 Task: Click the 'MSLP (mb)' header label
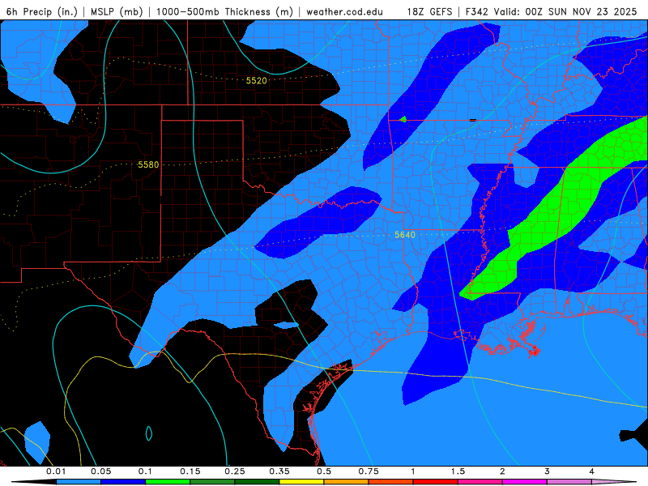[x=117, y=11]
